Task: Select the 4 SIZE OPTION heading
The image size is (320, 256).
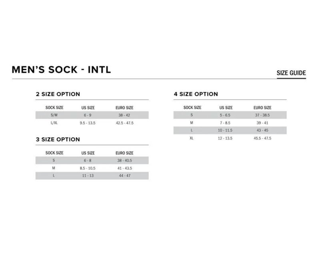Action: pos(196,94)
